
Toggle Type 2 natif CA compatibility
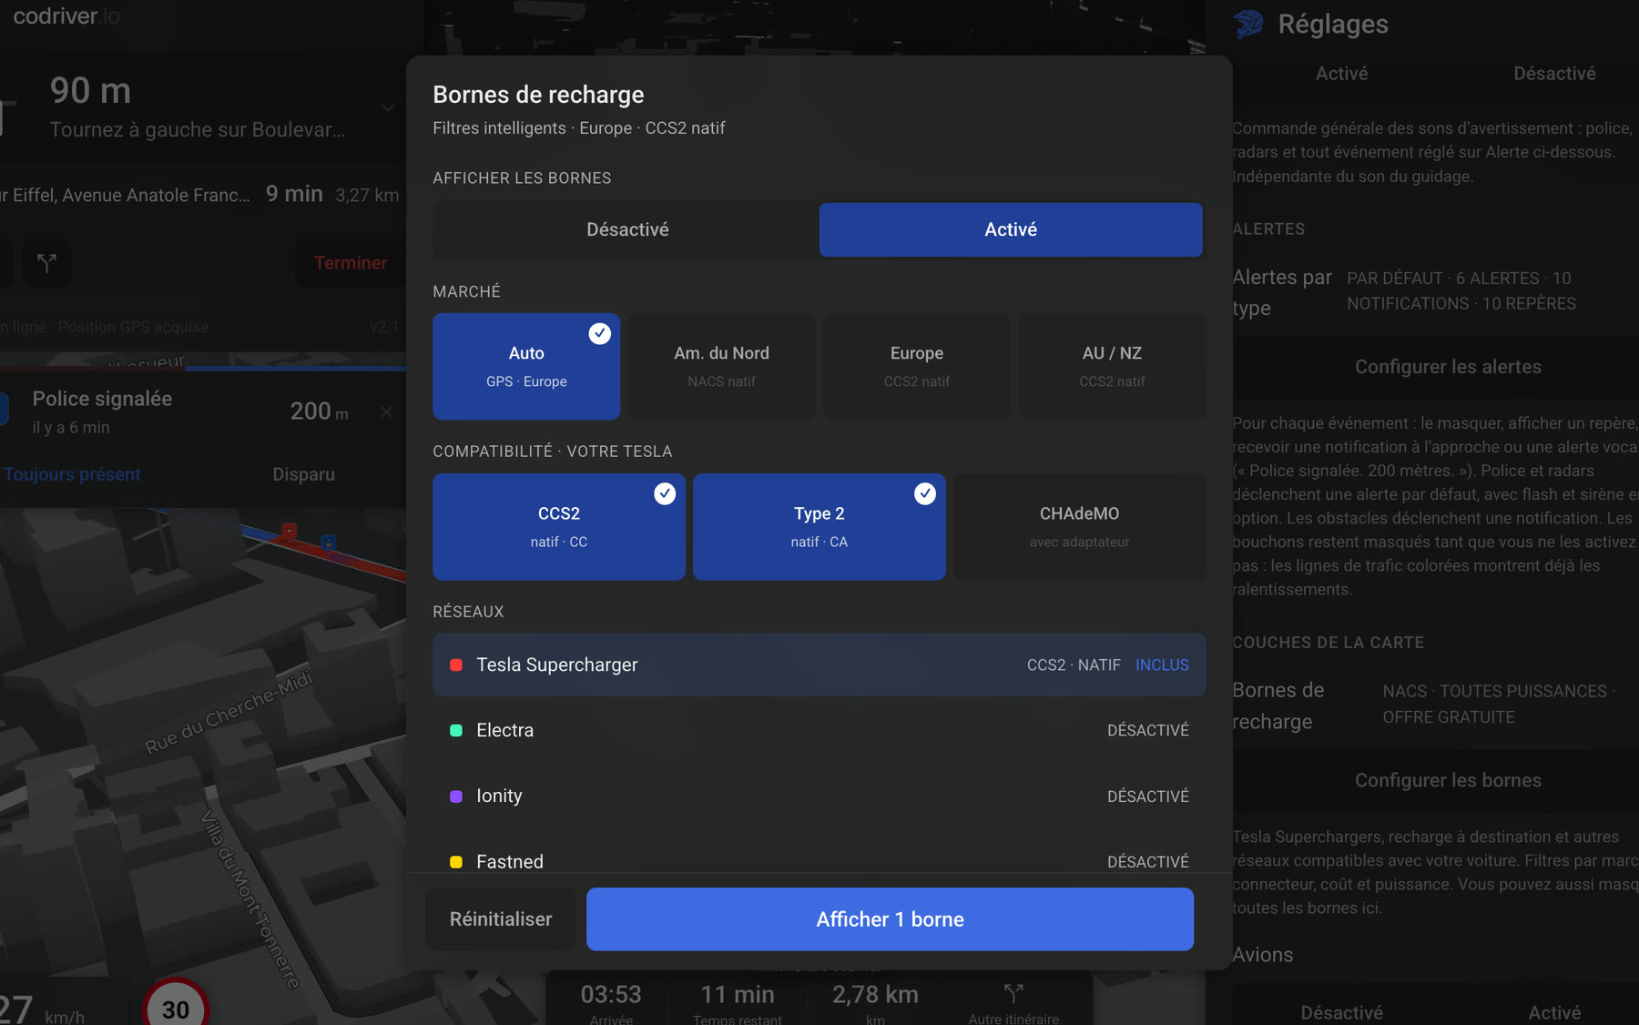819,527
